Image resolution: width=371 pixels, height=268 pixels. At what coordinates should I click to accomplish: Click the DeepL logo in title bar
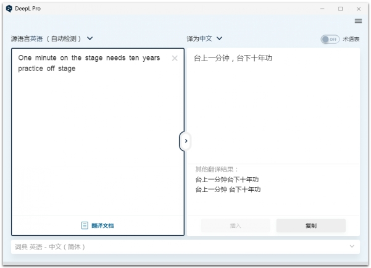point(9,9)
